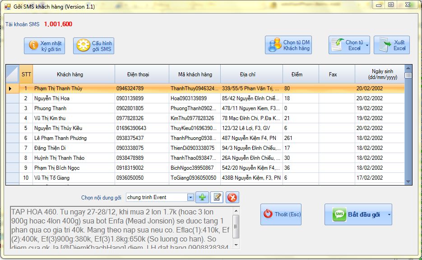Click customer code ThienDi0903338075
This screenshot has width=422, height=260.
click(x=192, y=148)
